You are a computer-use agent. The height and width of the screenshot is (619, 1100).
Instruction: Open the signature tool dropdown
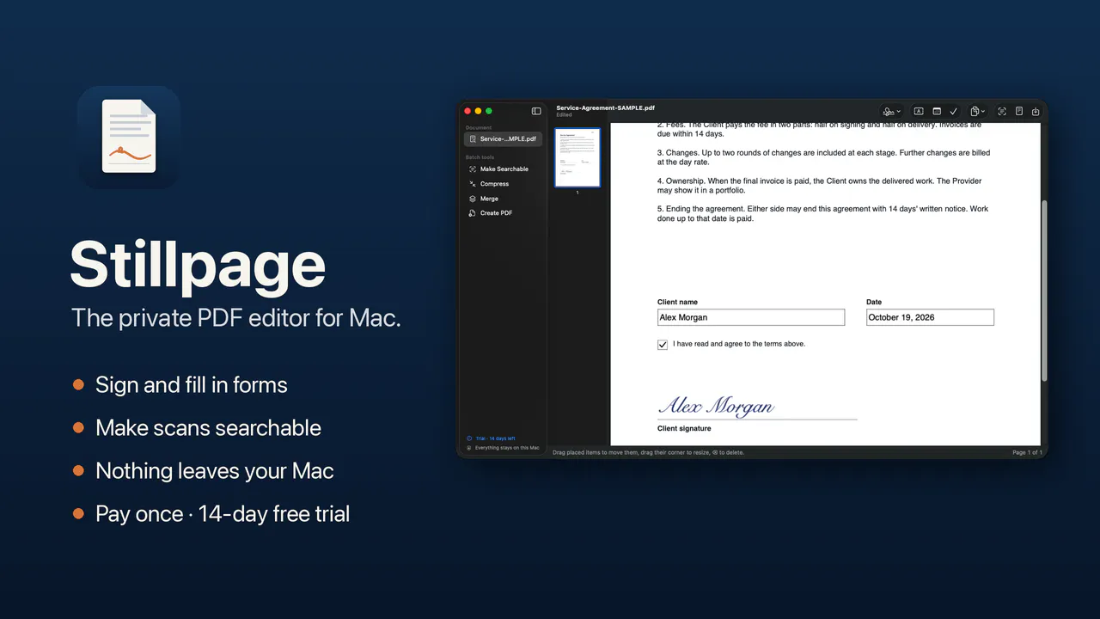point(892,112)
